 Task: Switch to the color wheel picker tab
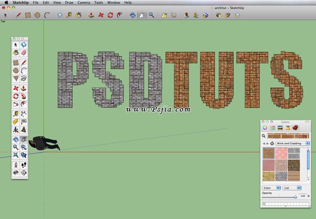[265, 128]
